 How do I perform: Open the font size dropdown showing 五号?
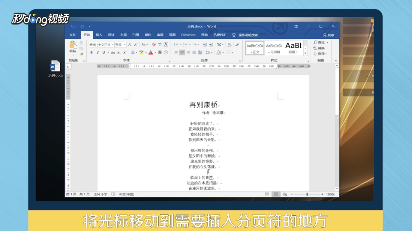[x=125, y=45]
